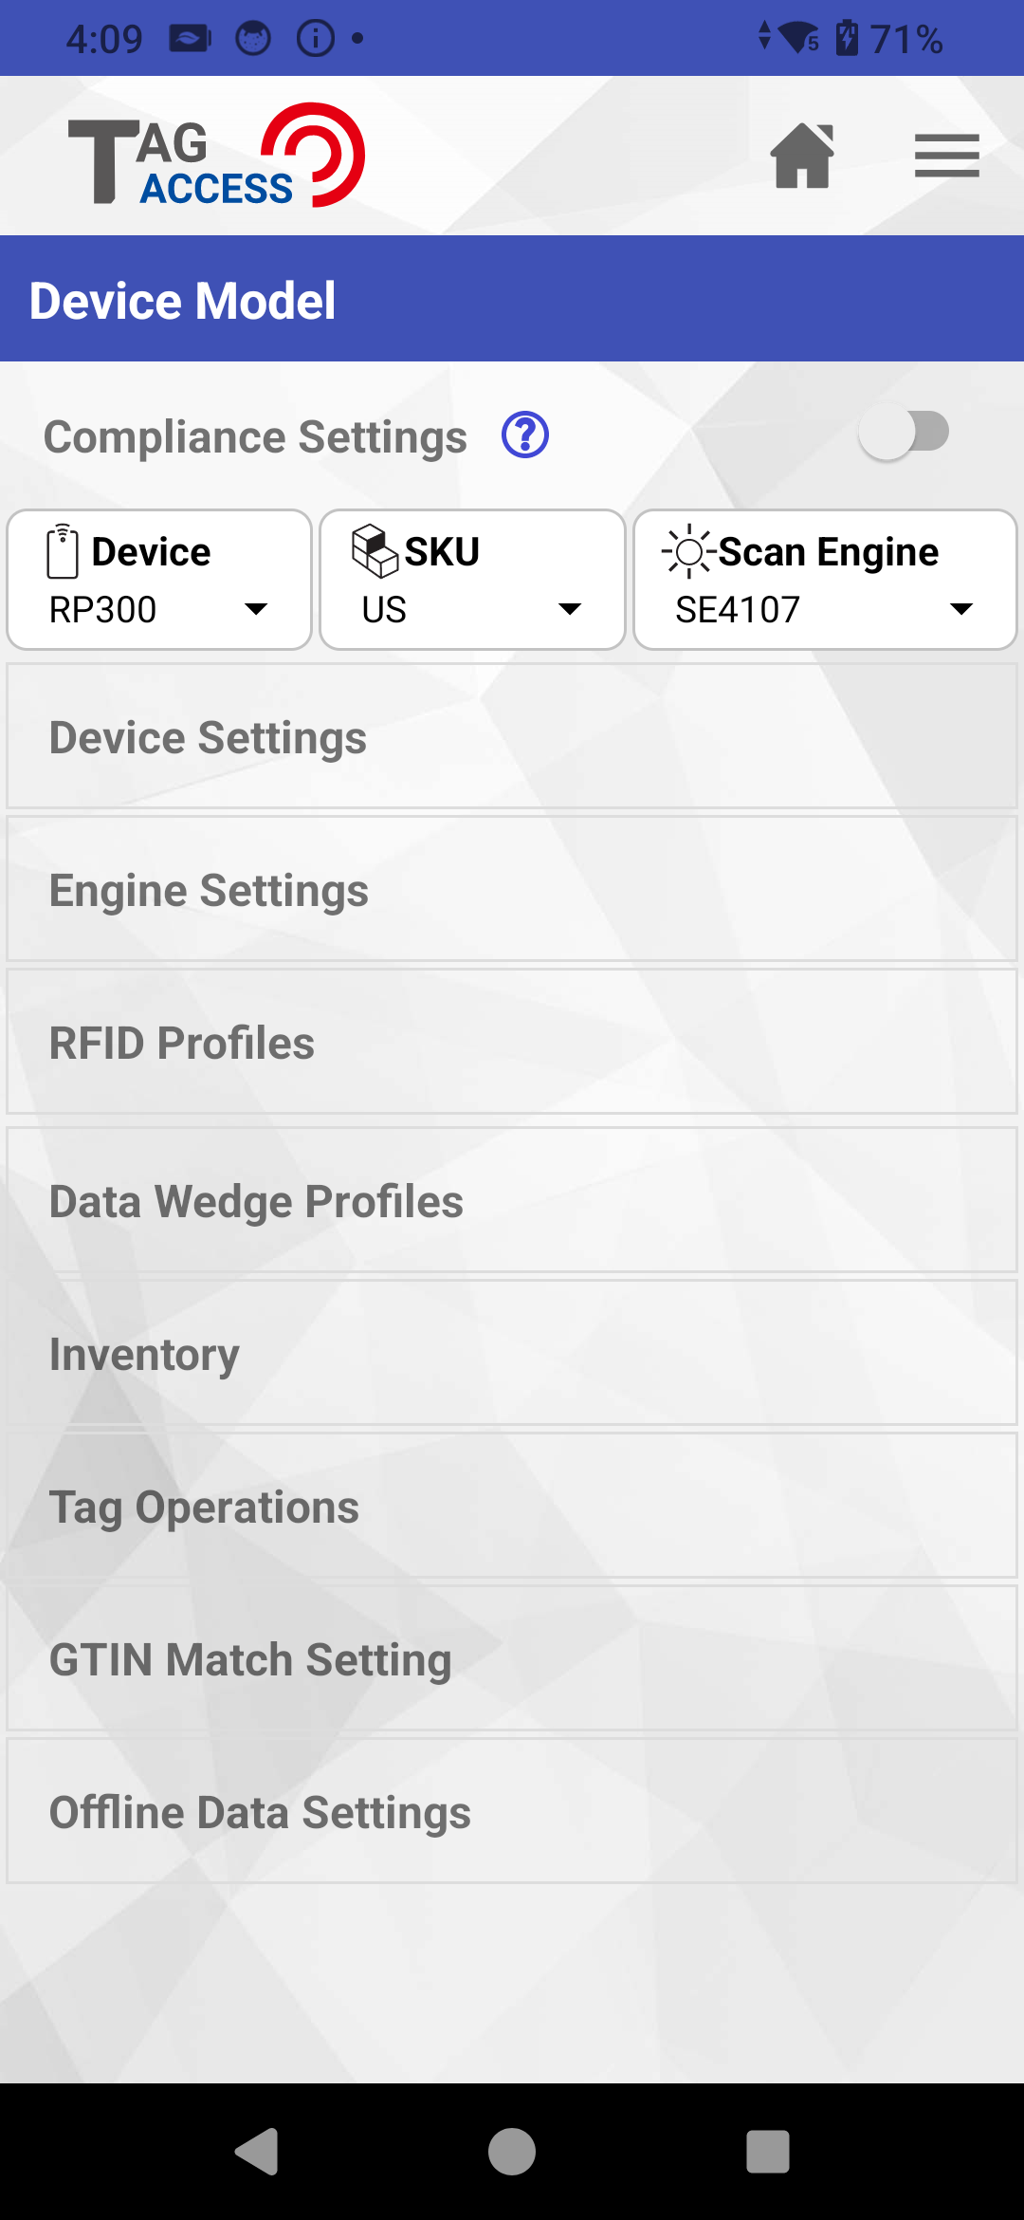Open the hamburger menu

coord(946,157)
